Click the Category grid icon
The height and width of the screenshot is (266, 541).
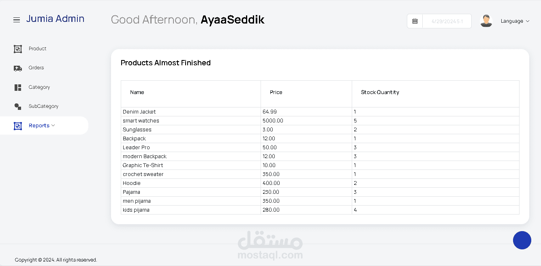click(18, 88)
